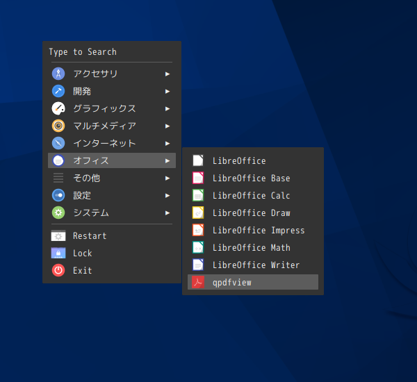Click the 開発 hammer icon

click(x=58, y=91)
